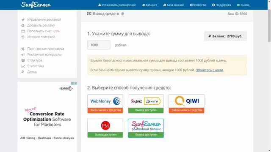Viewport: 271px width, 152px height.
Task: Click the home icon beside Кабинет
Action: coord(144,5)
